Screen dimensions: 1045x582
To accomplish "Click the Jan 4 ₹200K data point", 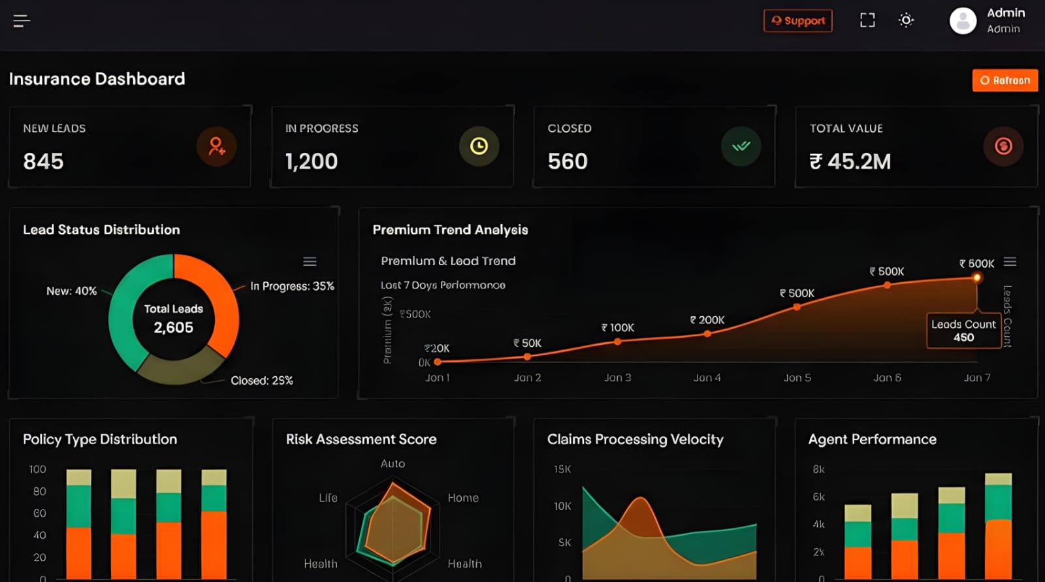I will click(x=707, y=334).
